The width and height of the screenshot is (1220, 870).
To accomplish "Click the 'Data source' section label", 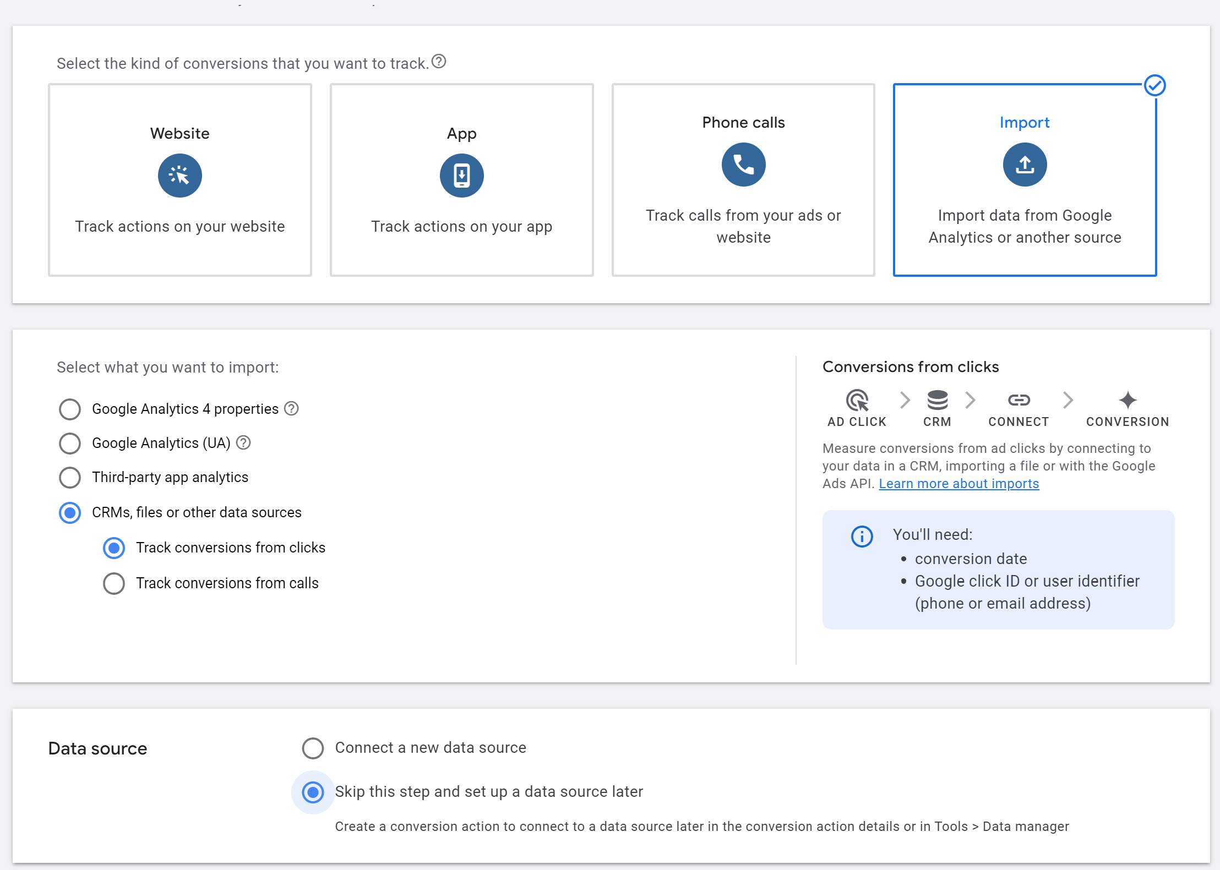I will 97,748.
